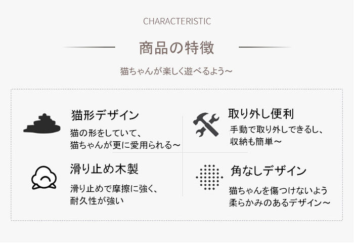This screenshot has height=246, width=354.
Task: Click the hammer and wrench icon
Action: [x=206, y=125]
